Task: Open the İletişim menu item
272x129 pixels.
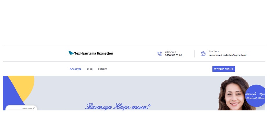Action: 103,69
